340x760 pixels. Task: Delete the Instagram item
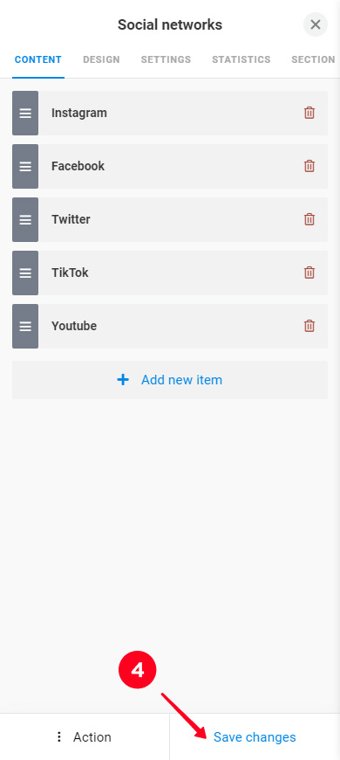[x=309, y=113]
